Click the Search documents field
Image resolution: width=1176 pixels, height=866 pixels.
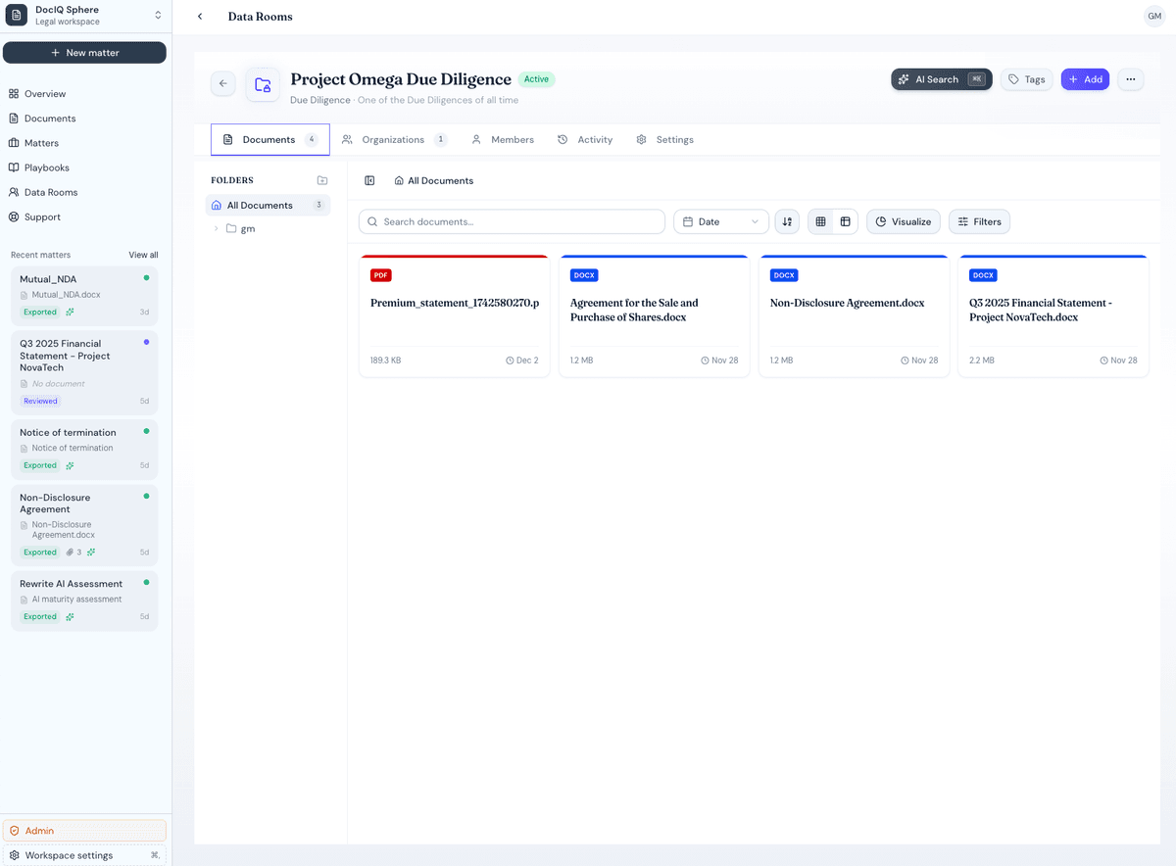(x=512, y=221)
